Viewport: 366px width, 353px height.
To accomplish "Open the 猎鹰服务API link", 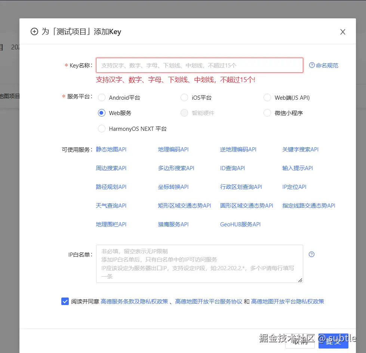I will [173, 224].
